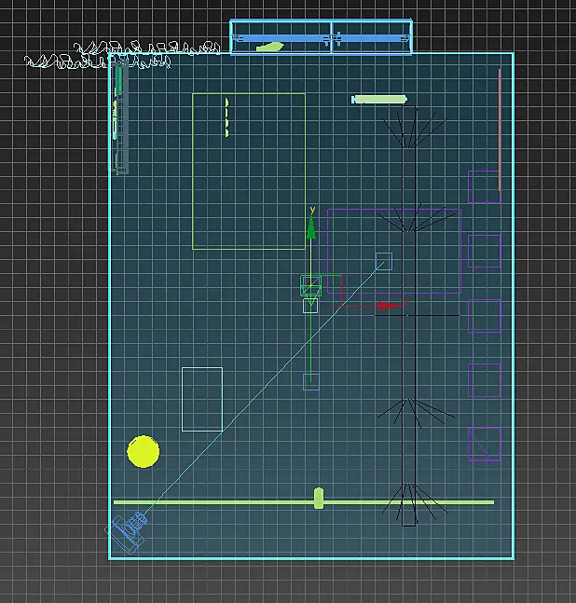The height and width of the screenshot is (603, 576).
Task: Grab the red X-axis gizmo arrow
Action: pos(390,306)
